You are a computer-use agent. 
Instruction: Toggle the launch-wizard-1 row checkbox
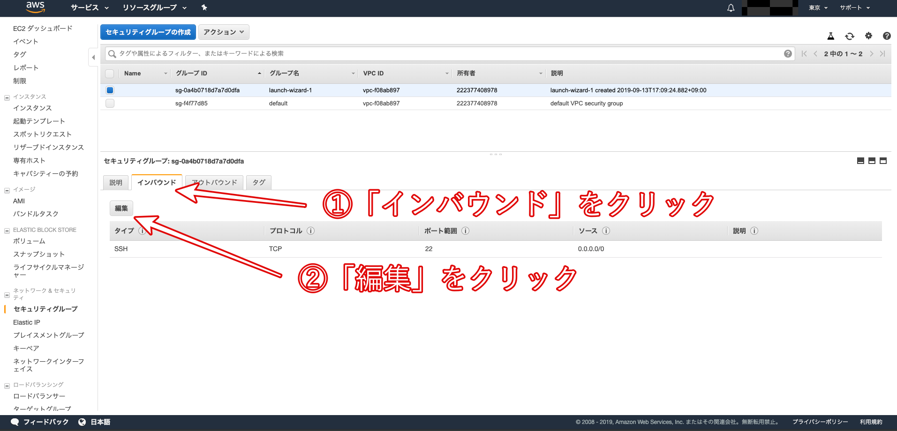coord(110,90)
